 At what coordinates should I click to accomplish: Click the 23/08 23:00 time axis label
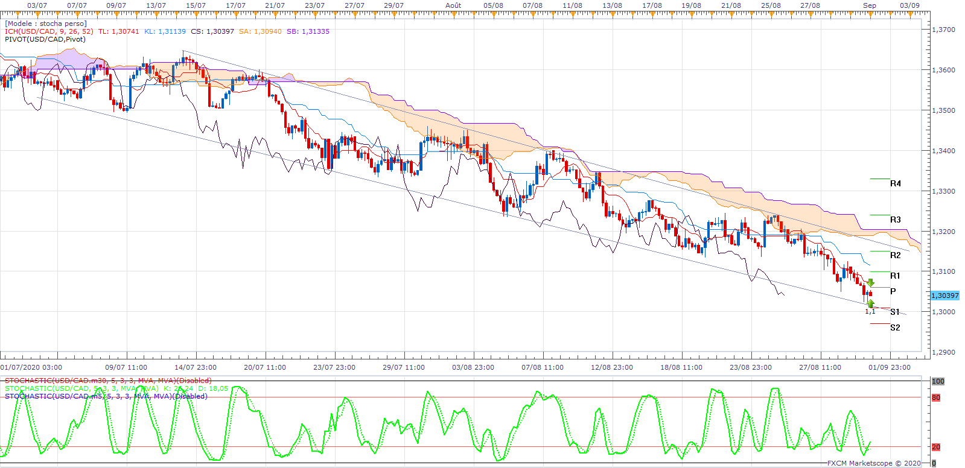751,367
